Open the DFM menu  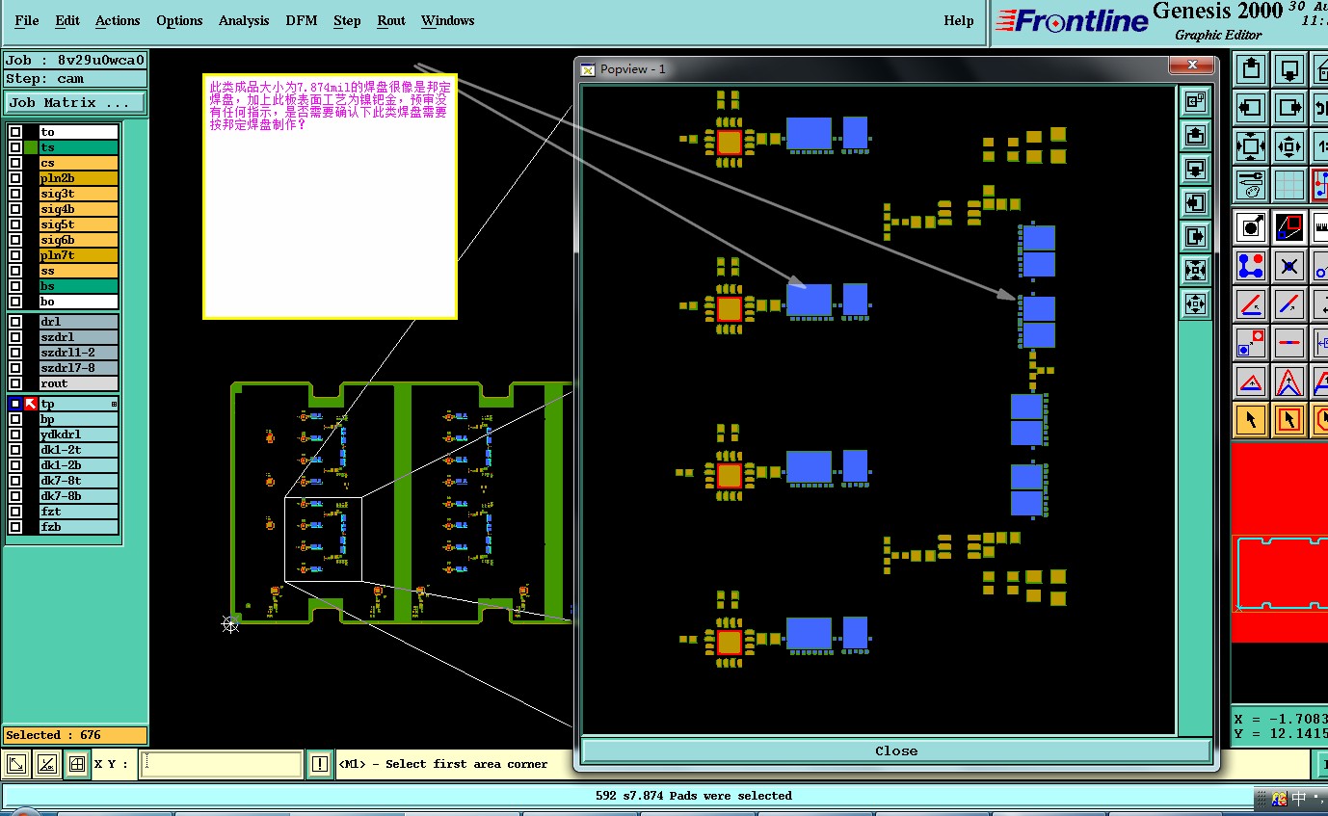pos(302,20)
